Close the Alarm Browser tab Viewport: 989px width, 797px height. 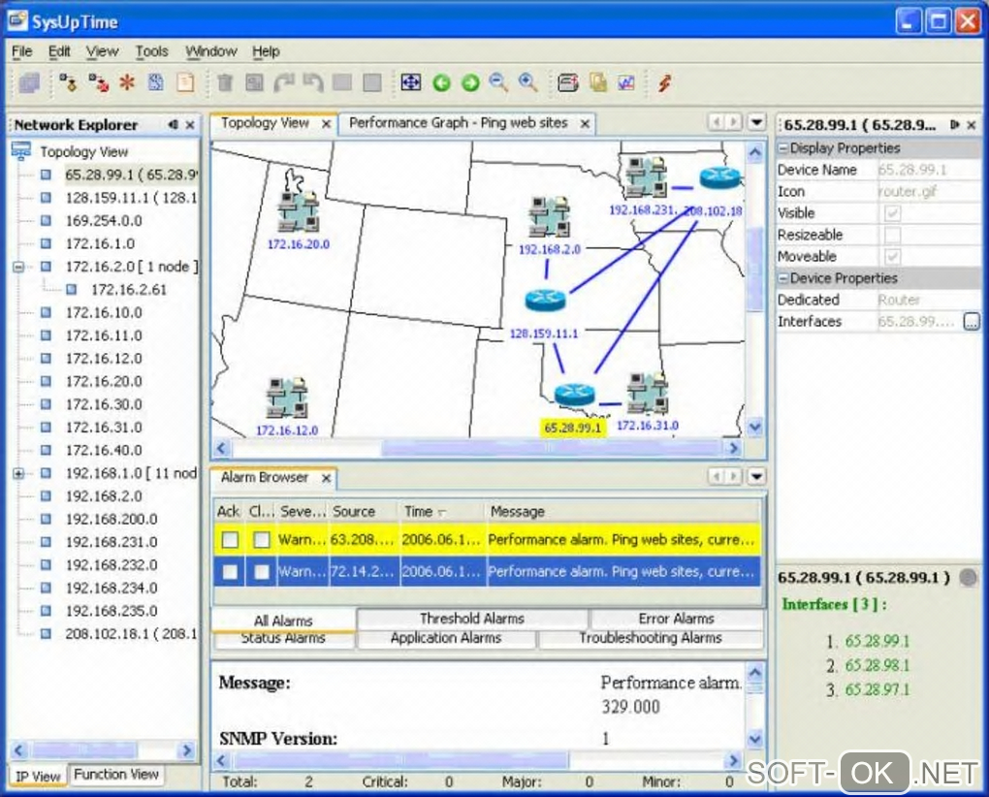pos(326,478)
